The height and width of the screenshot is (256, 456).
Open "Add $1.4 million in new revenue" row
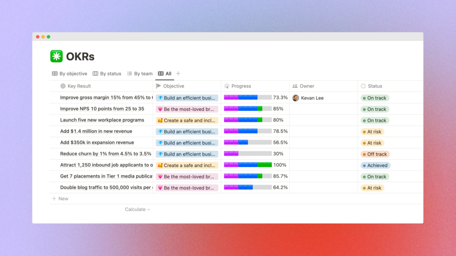click(96, 131)
